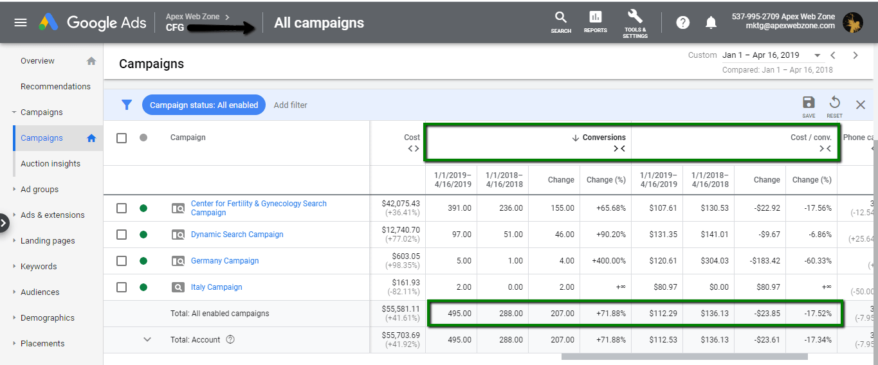
Task: Open the Placements sidebar item
Action: [x=42, y=344]
